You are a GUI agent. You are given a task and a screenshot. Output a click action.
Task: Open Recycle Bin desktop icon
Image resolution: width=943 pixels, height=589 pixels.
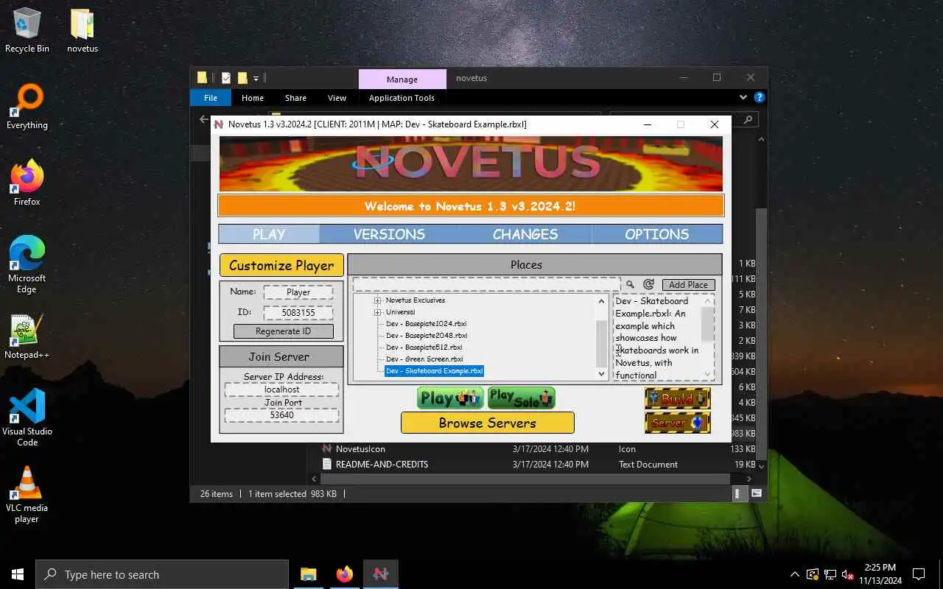click(27, 31)
